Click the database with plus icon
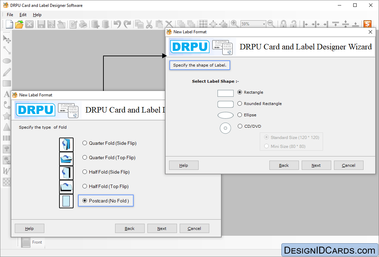This screenshot has width=379, height=257. tap(95, 24)
